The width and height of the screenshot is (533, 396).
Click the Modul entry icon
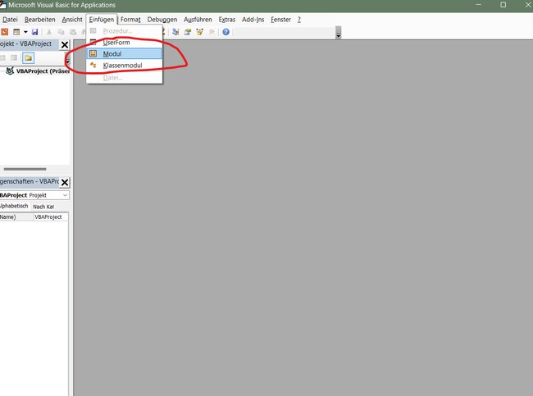point(93,53)
